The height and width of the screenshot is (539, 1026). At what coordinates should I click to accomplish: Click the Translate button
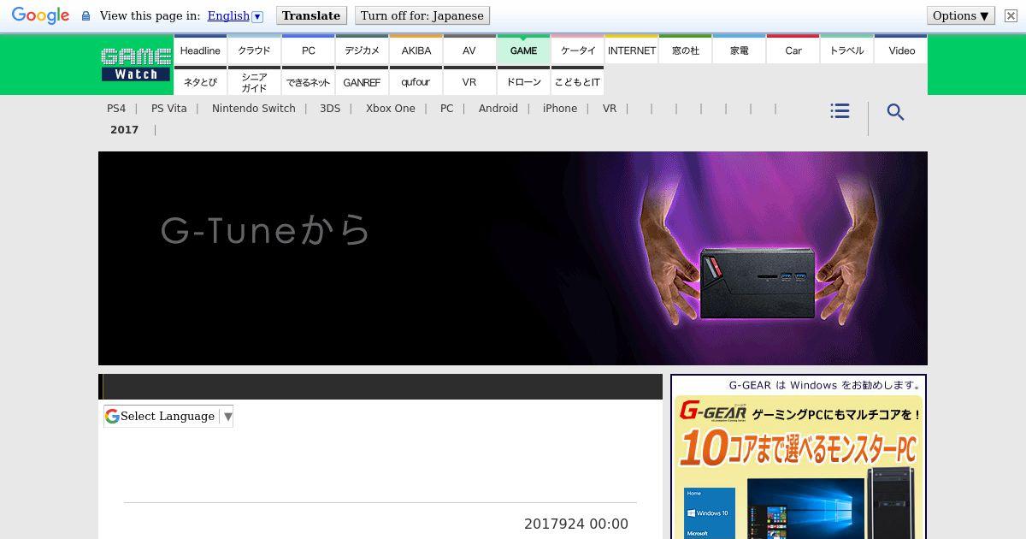coord(311,15)
